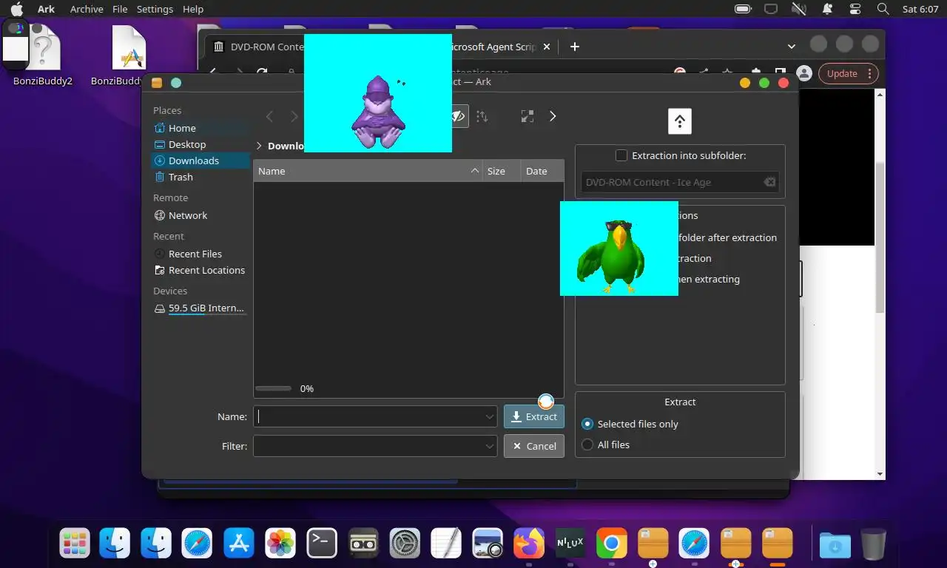
Task: Select the Selected files only option
Action: point(630,424)
